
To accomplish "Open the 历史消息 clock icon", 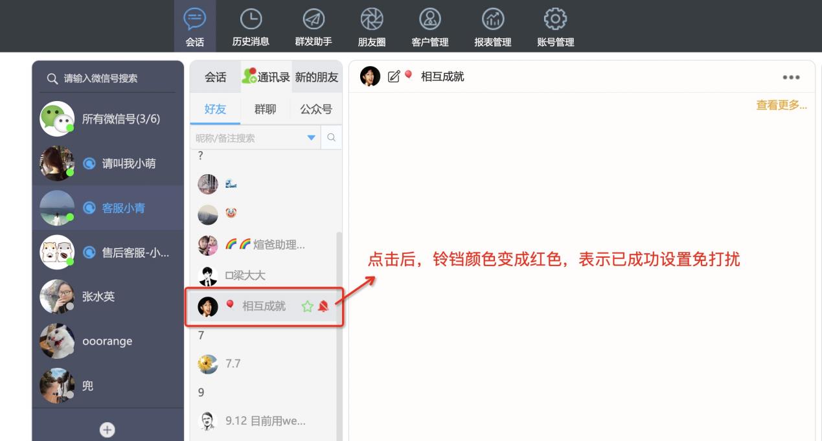I will click(x=251, y=18).
